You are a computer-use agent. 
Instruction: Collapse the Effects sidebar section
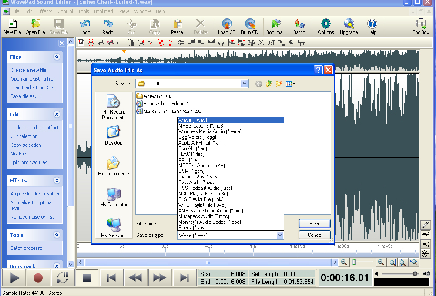point(57,181)
